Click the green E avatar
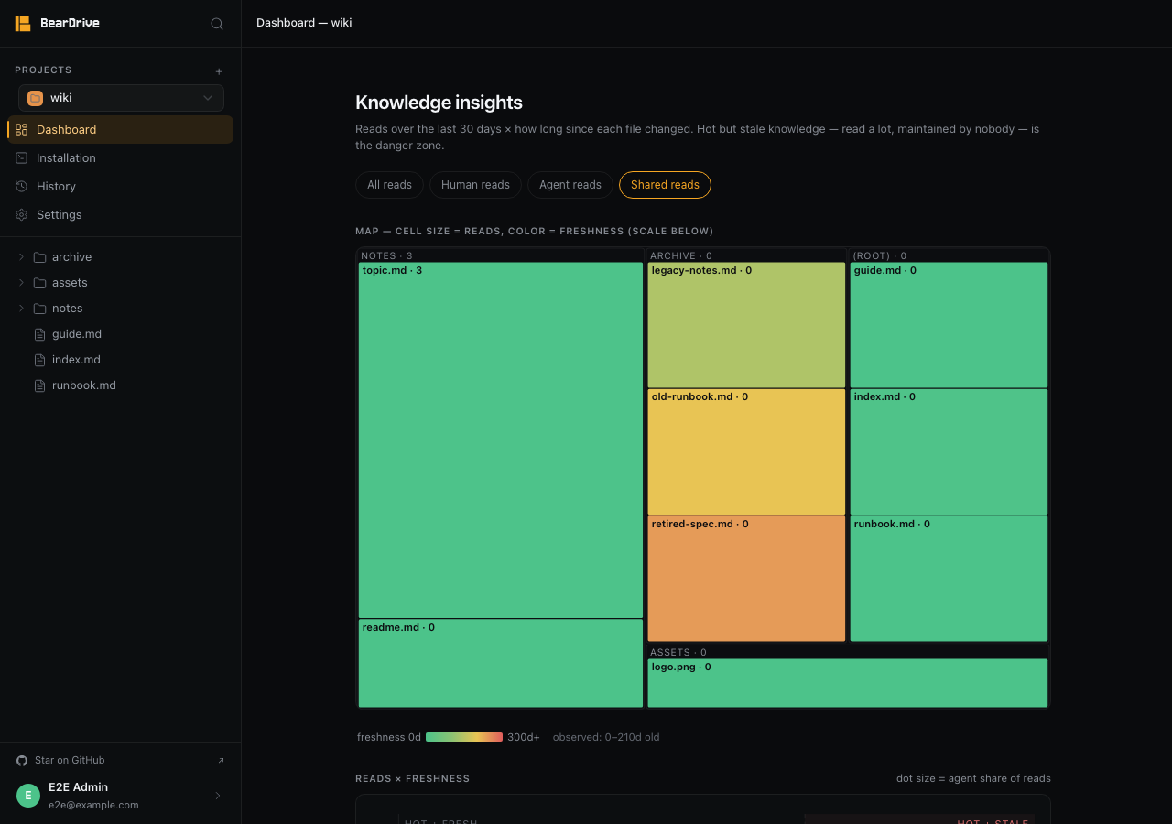The image size is (1172, 824). [28, 796]
